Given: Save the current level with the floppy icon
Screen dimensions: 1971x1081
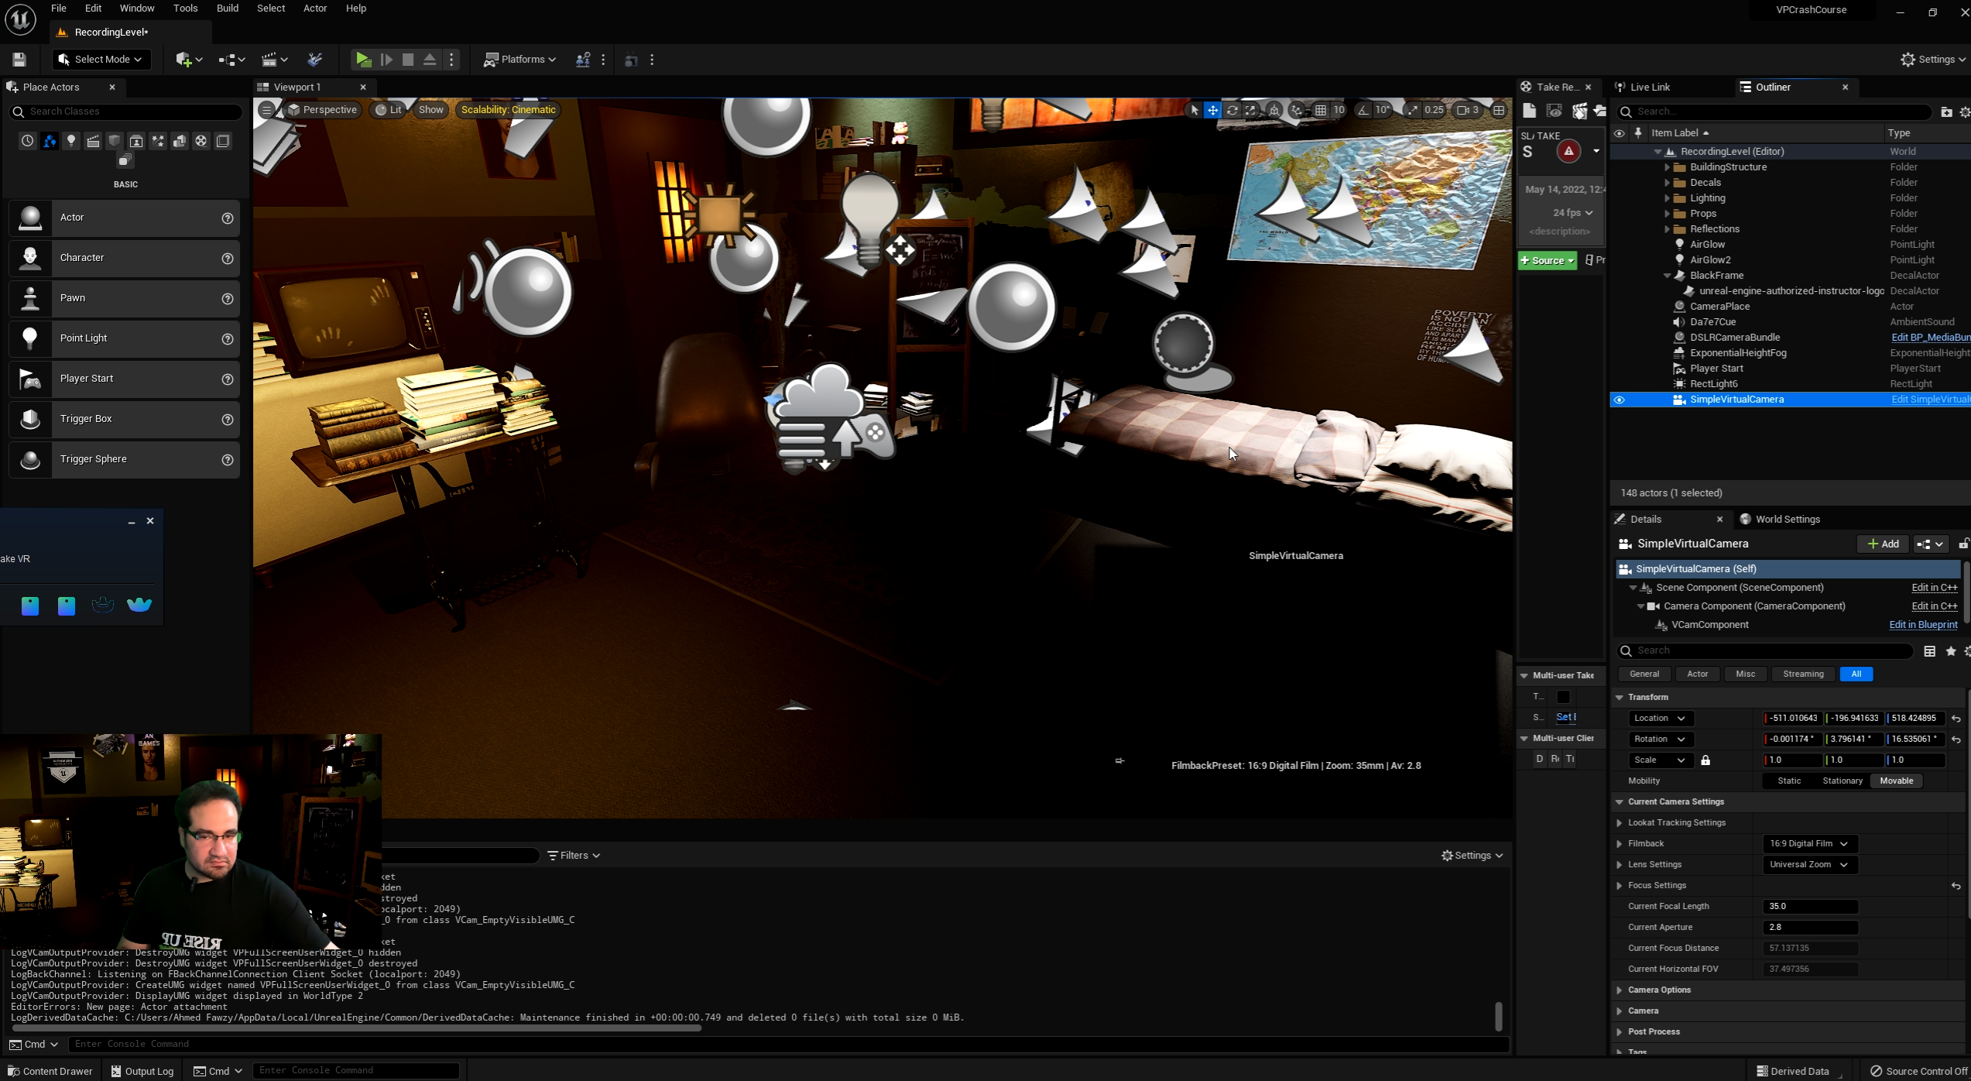Looking at the screenshot, I should (19, 60).
